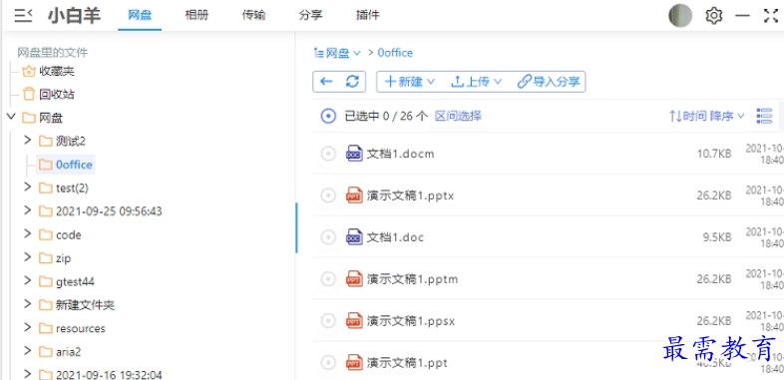Switch the list layout view icon
The image size is (784, 380).
(x=764, y=116)
